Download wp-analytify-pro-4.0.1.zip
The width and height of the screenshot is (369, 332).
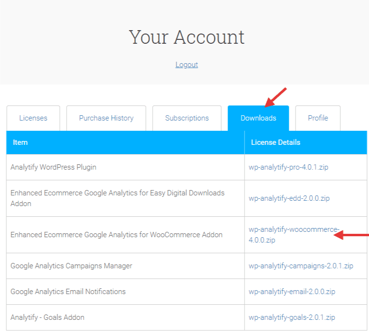point(288,167)
